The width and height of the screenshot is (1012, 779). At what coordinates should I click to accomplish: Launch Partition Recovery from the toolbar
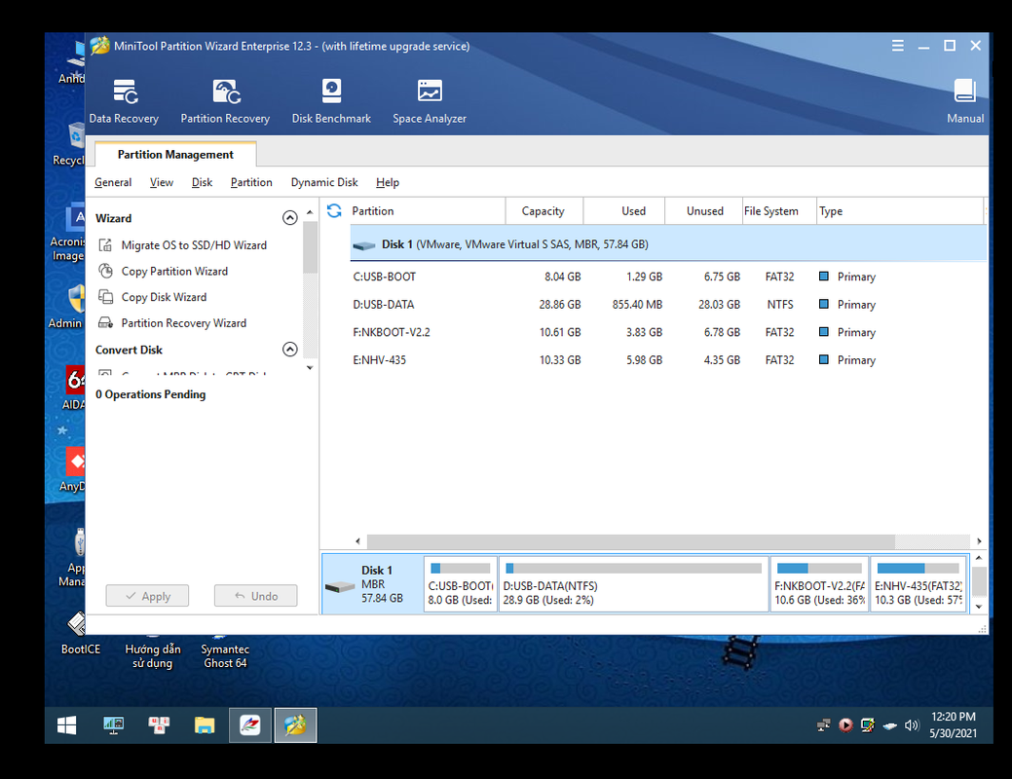pyautogui.click(x=225, y=101)
